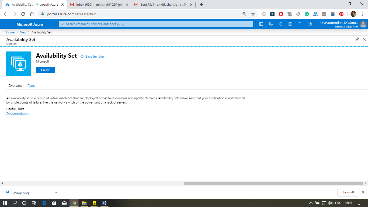Open Azure Cloud Shell

261,24
